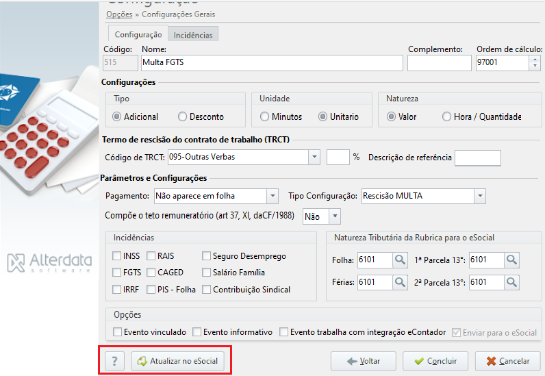Open the Pagamento dropdown list
The width and height of the screenshot is (545, 376).
(272, 196)
